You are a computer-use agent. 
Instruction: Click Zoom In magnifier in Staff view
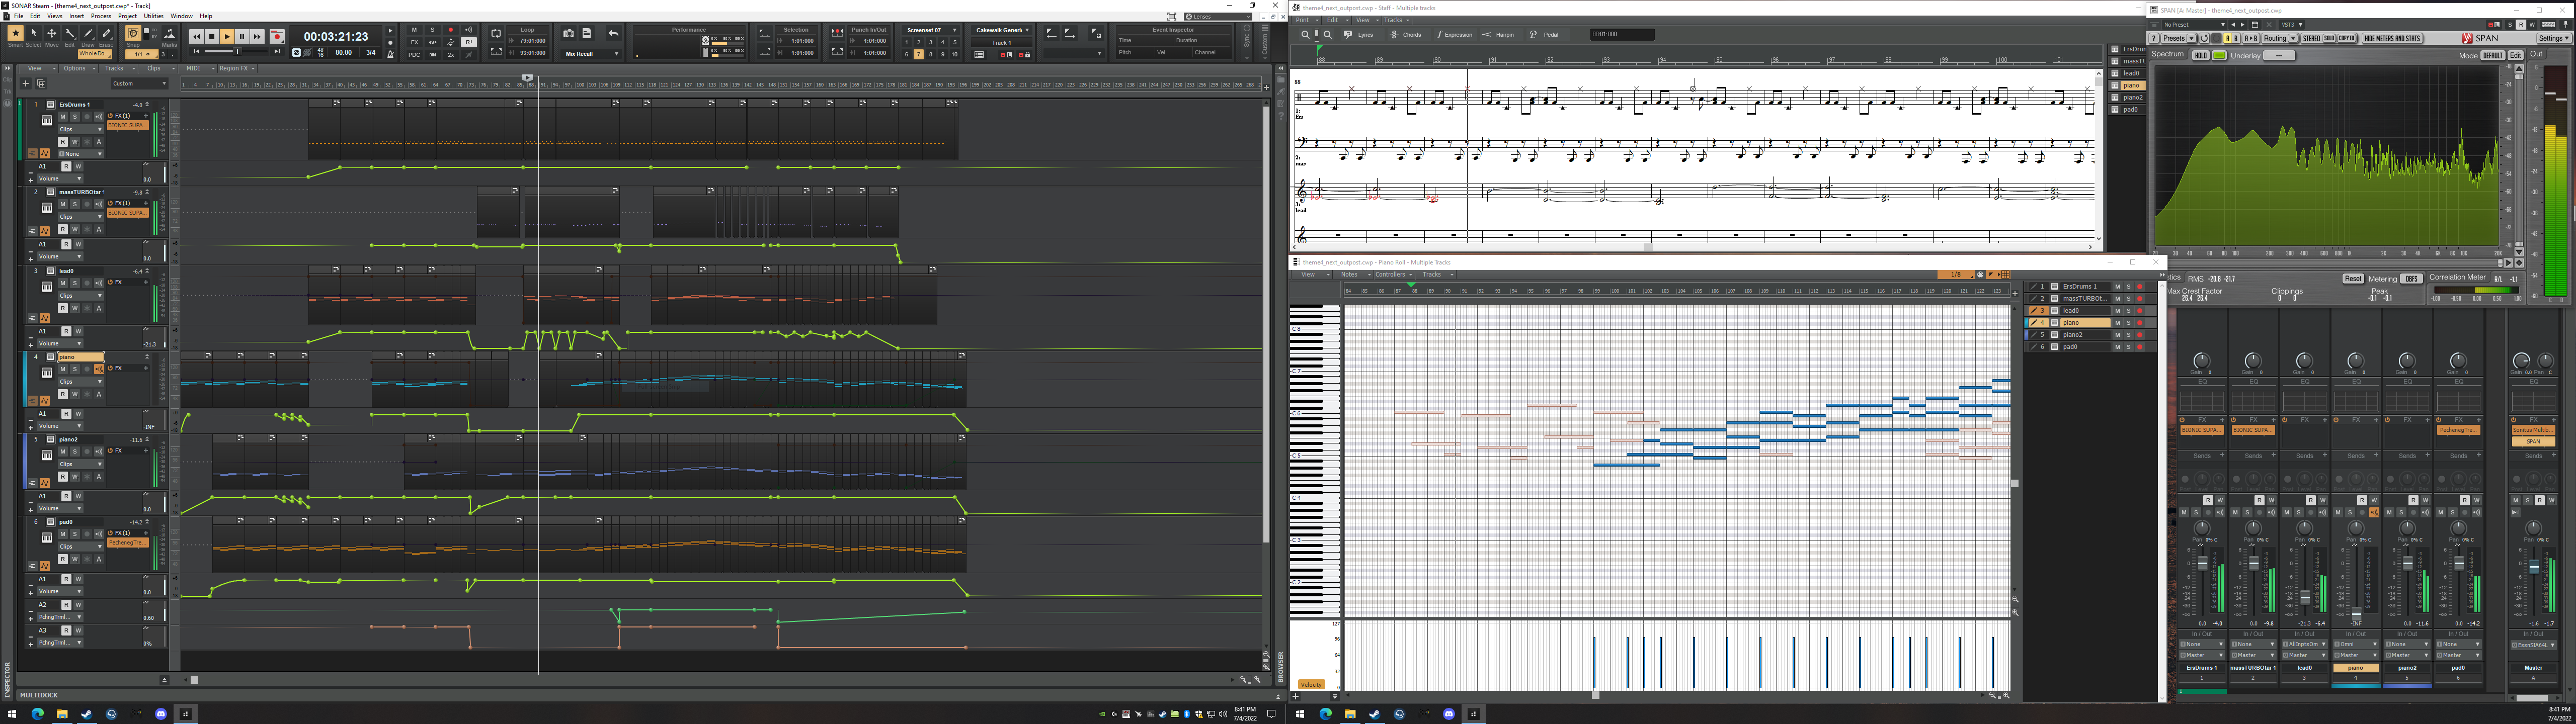pyautogui.click(x=1306, y=35)
